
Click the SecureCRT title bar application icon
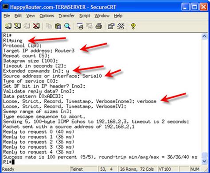coord(6,7)
